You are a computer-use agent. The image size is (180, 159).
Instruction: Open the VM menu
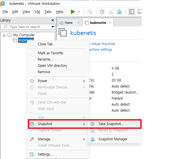click(x=37, y=12)
